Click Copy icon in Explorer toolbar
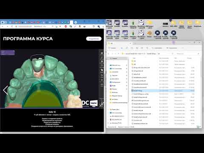The height and width of the screenshot is (153, 204). click(x=127, y=48)
